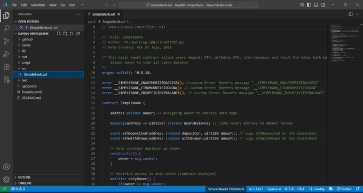Open the View menu
The width and height of the screenshot is (363, 193).
click(x=52, y=5)
